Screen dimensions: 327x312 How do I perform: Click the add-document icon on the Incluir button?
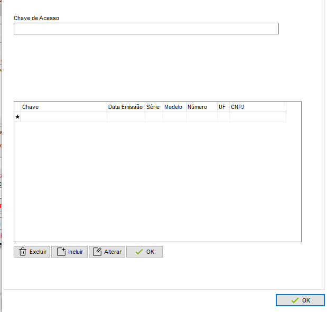[61, 252]
